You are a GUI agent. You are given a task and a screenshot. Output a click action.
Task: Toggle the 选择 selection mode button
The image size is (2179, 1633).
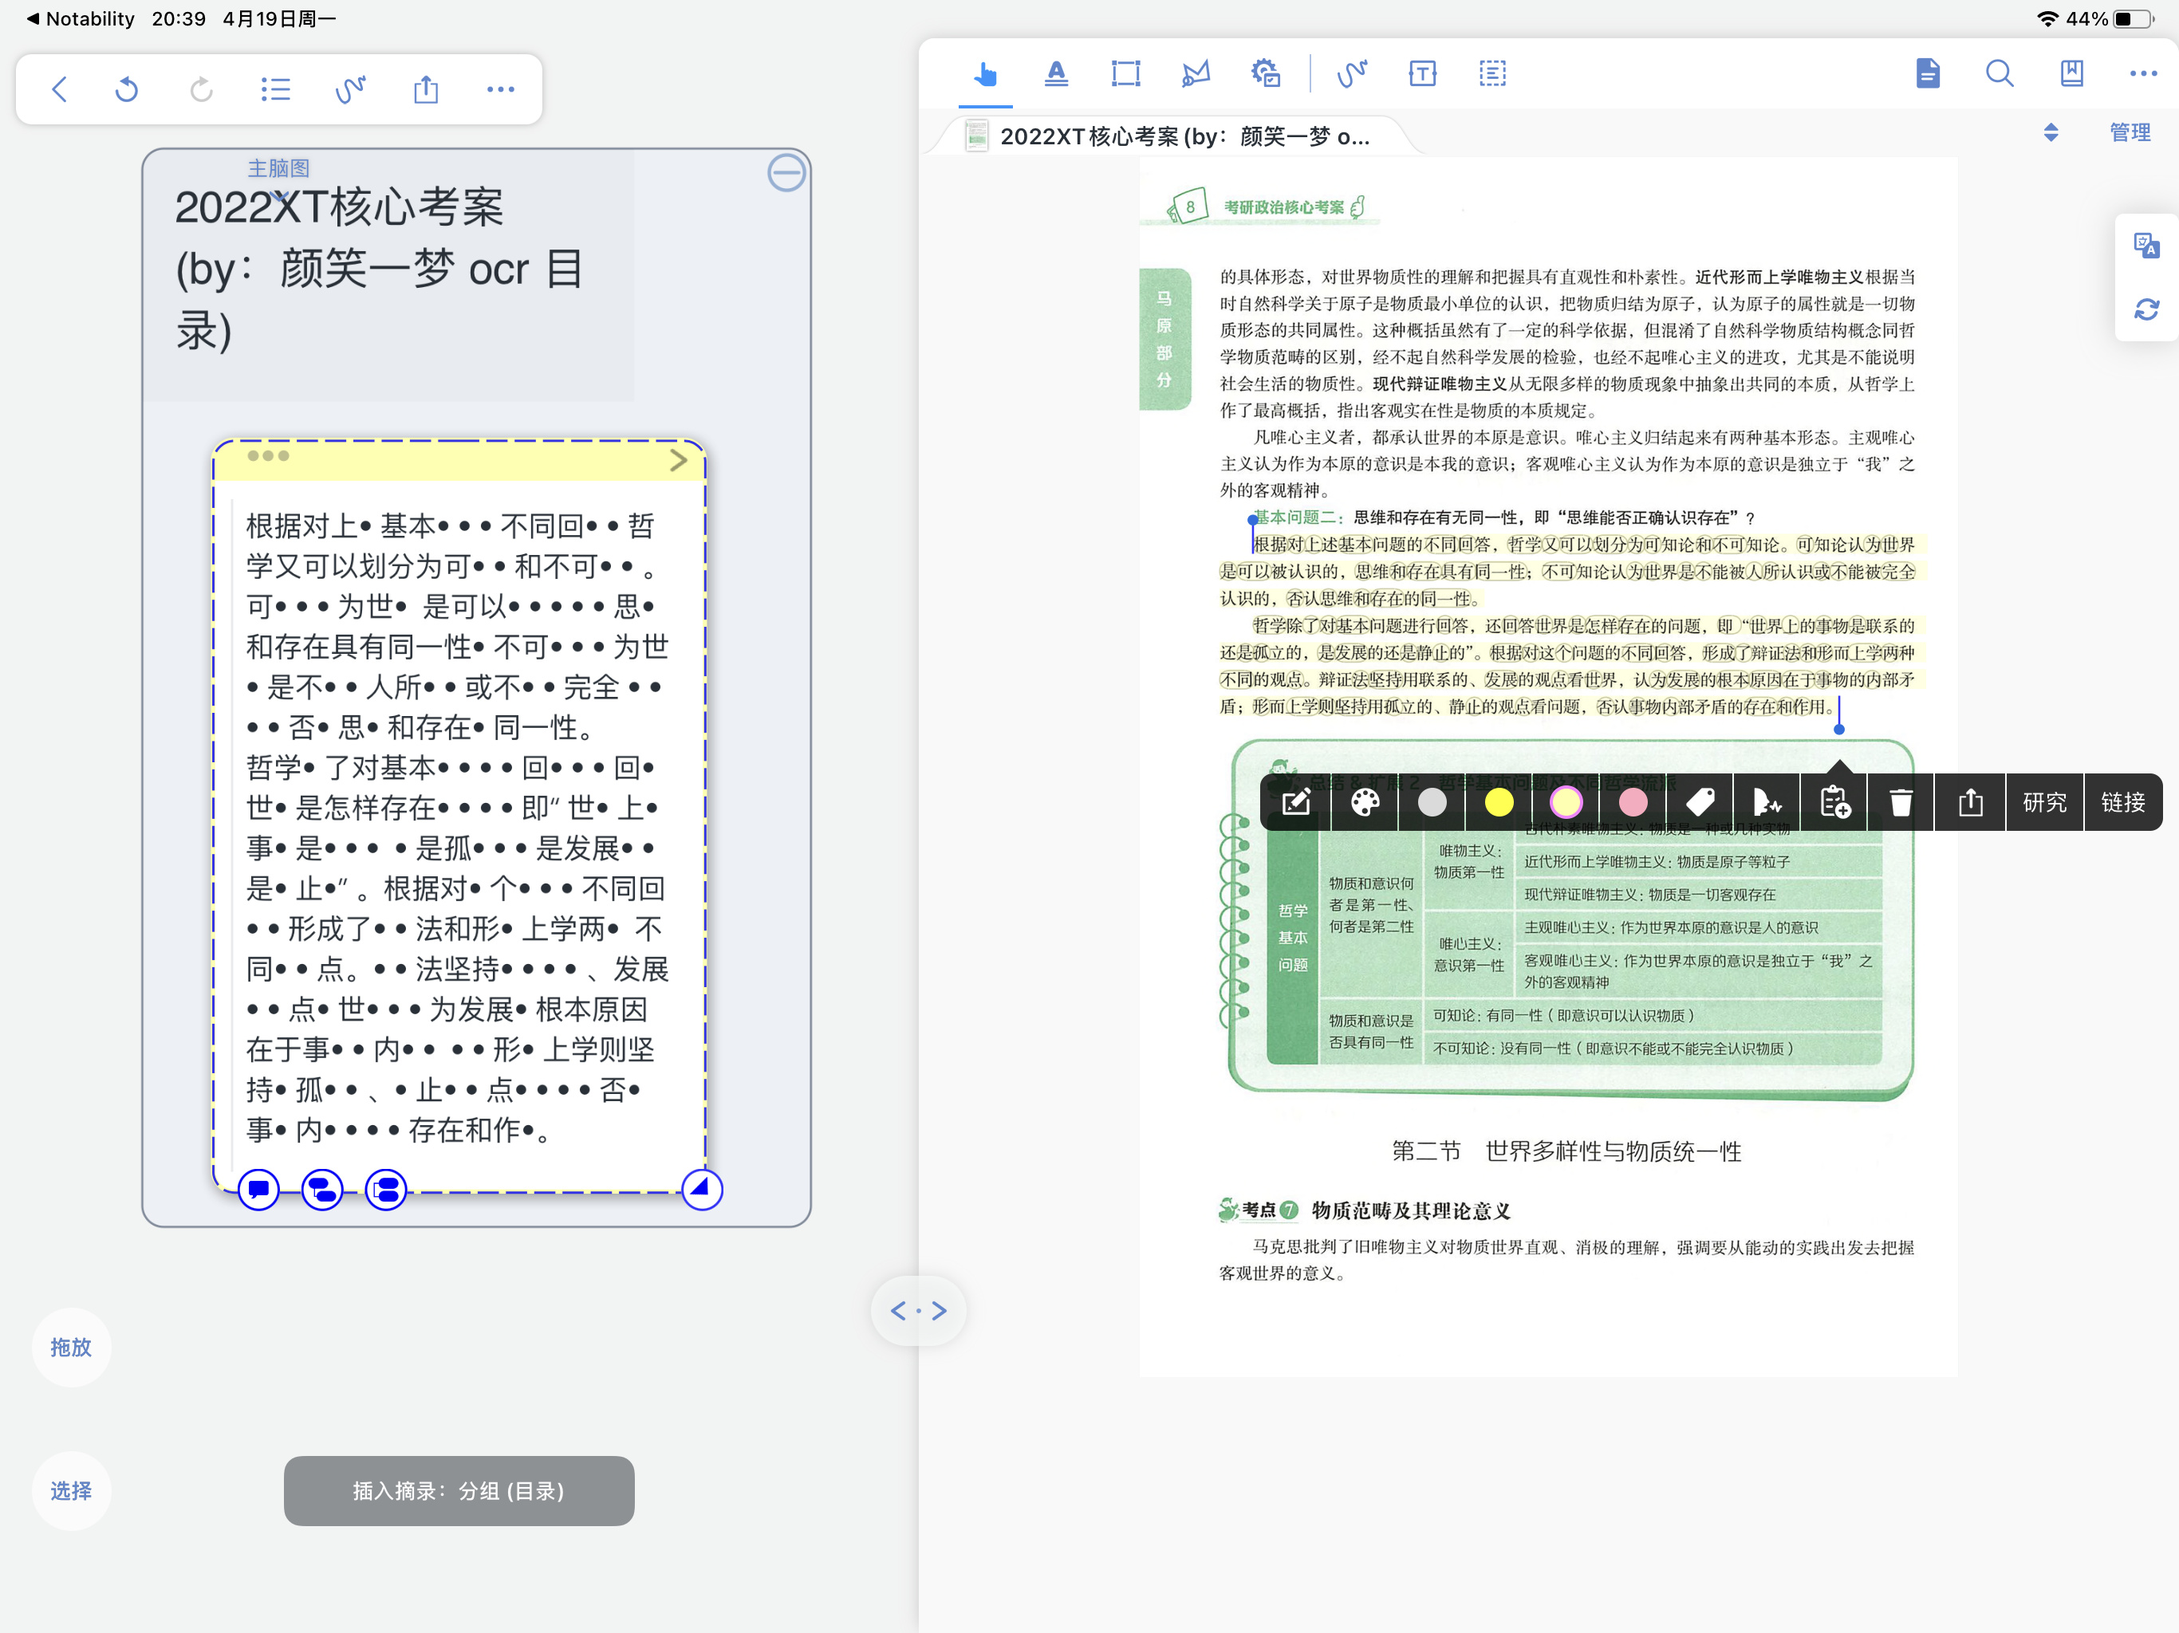tap(71, 1490)
